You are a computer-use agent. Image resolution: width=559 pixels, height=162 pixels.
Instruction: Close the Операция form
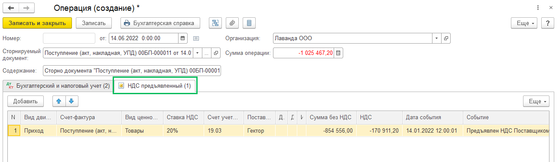pos(551,8)
